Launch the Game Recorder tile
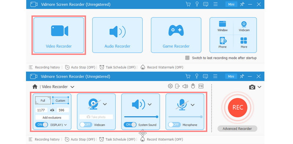The image size is (293, 144). pos(176,35)
